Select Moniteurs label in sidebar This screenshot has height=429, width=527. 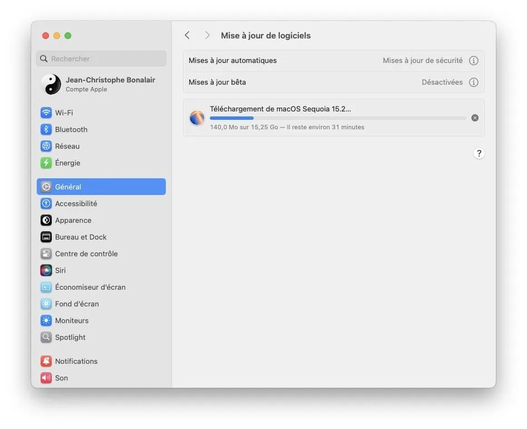click(x=72, y=321)
